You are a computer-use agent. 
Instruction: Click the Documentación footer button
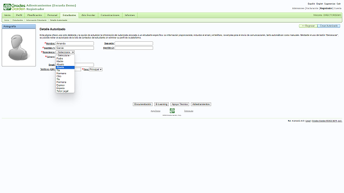point(142,105)
